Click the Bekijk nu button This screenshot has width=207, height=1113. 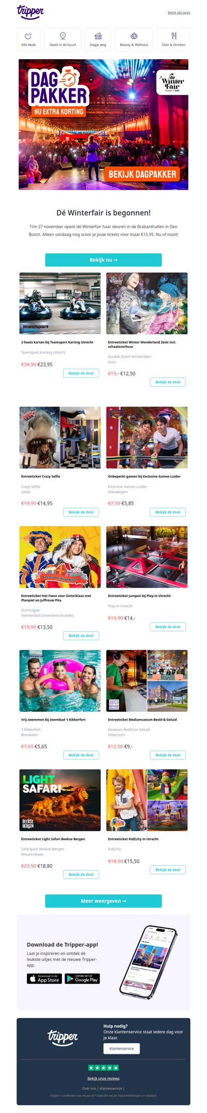point(103,260)
